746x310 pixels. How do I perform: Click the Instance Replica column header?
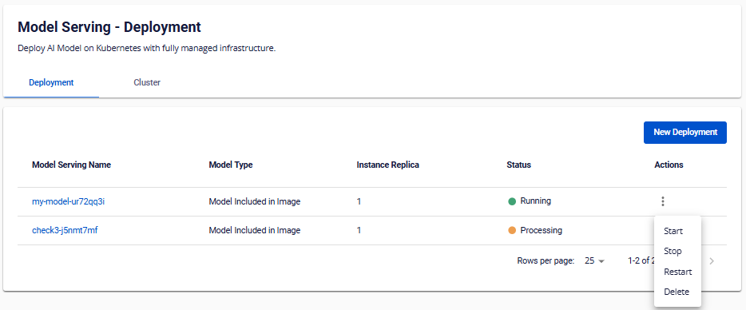click(x=387, y=165)
